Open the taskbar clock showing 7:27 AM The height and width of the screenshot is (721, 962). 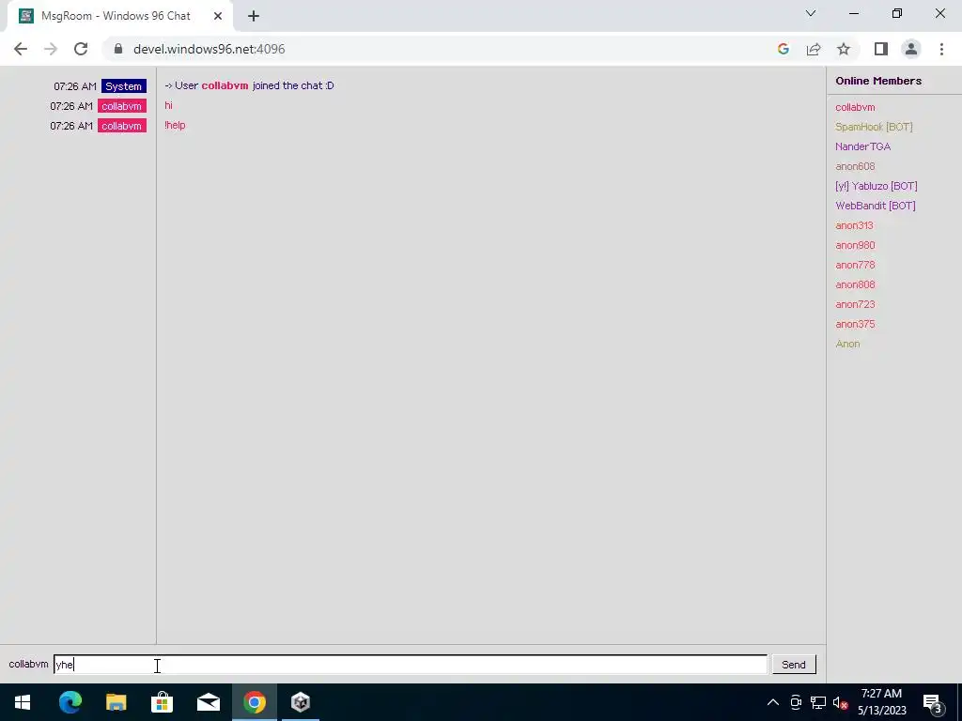(881, 702)
